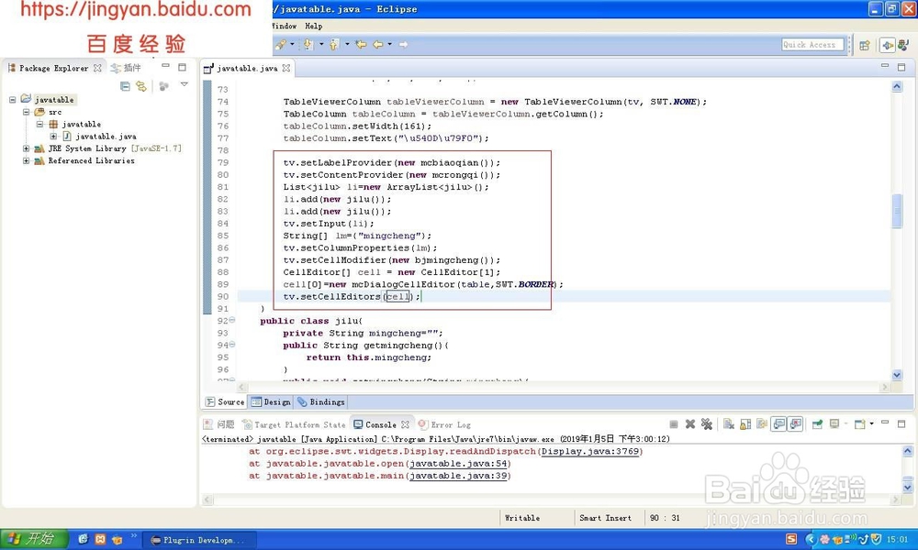Maximize the editor area
Screen dimensions: 918x550
[x=901, y=67]
